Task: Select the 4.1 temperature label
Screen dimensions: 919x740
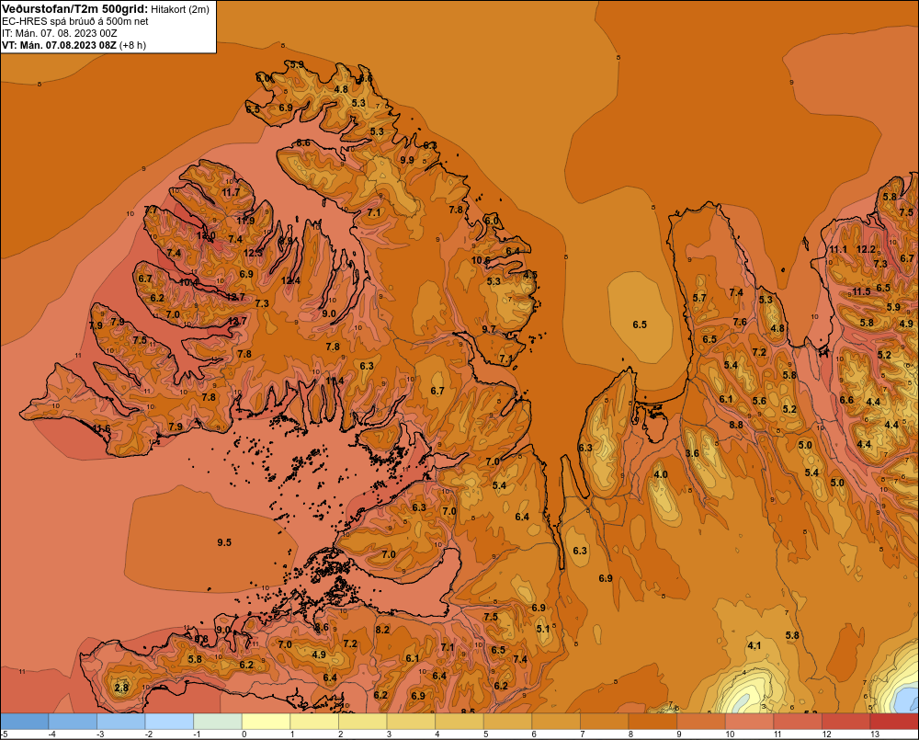Action: pyautogui.click(x=754, y=645)
